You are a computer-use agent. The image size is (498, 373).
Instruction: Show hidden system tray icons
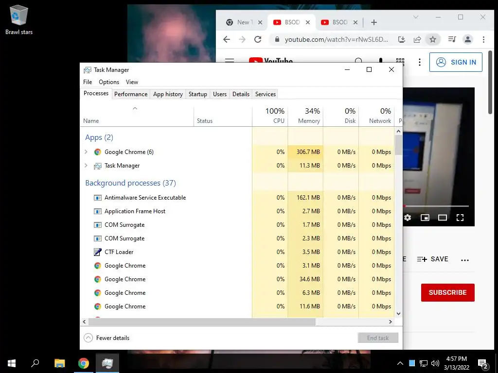400,363
